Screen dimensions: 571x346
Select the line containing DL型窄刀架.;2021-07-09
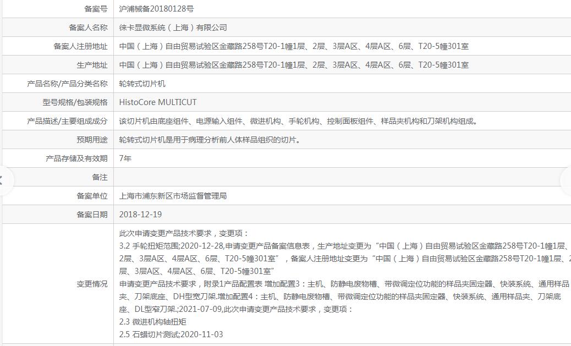point(236,309)
